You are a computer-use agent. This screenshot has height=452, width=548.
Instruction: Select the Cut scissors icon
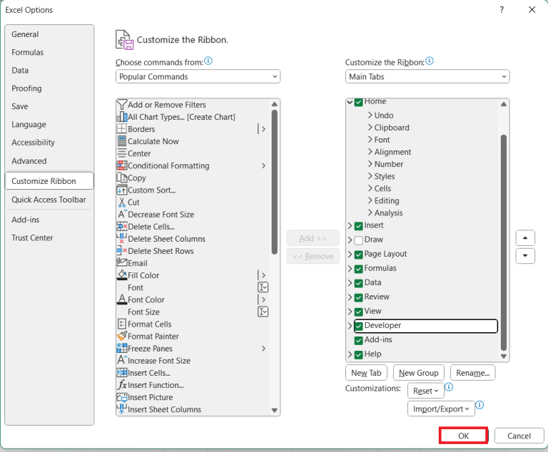(122, 202)
